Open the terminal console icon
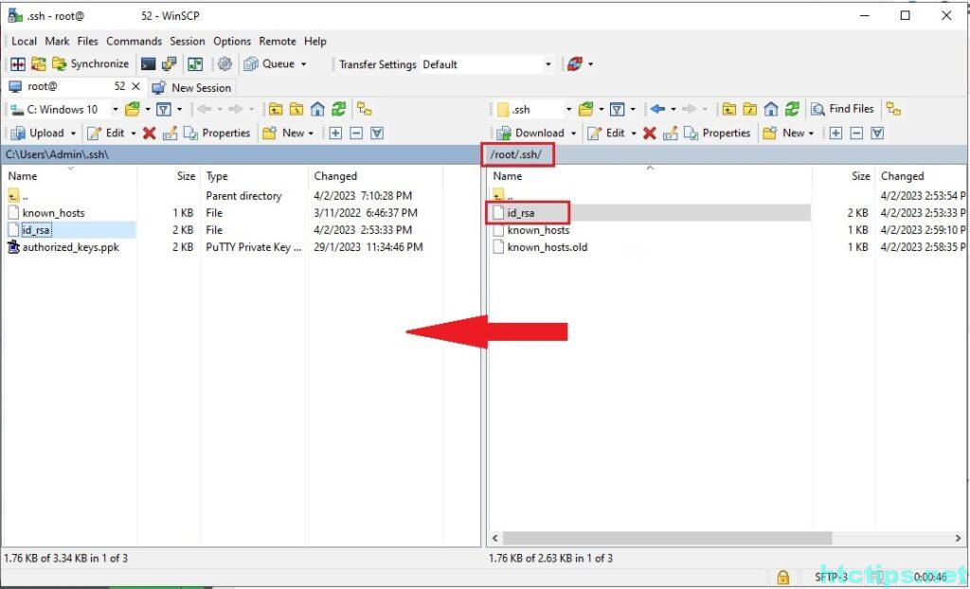 point(148,63)
